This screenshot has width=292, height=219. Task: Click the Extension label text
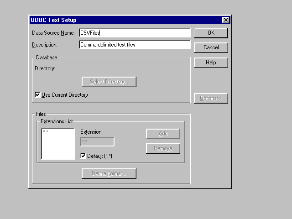click(x=91, y=132)
